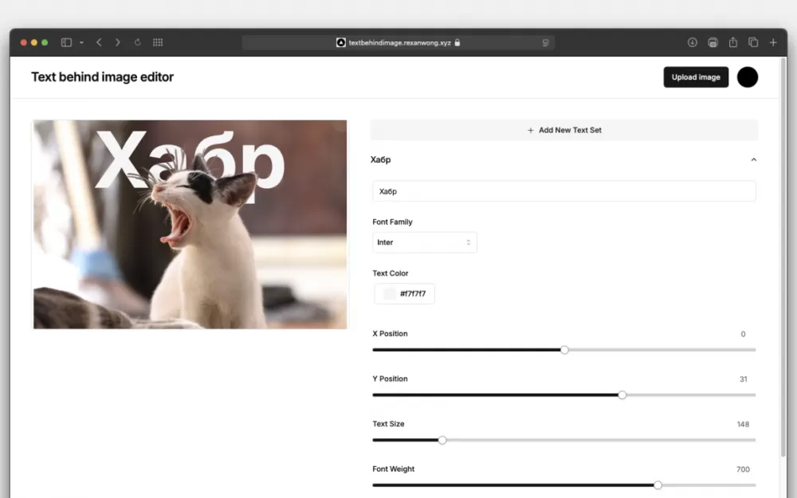
Task: Open the #f7f7f7 text color swatch
Action: click(x=405, y=294)
